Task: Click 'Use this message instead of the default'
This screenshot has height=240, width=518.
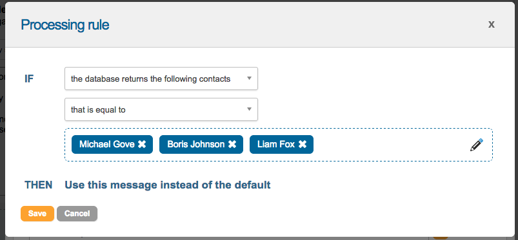Action: [168, 185]
